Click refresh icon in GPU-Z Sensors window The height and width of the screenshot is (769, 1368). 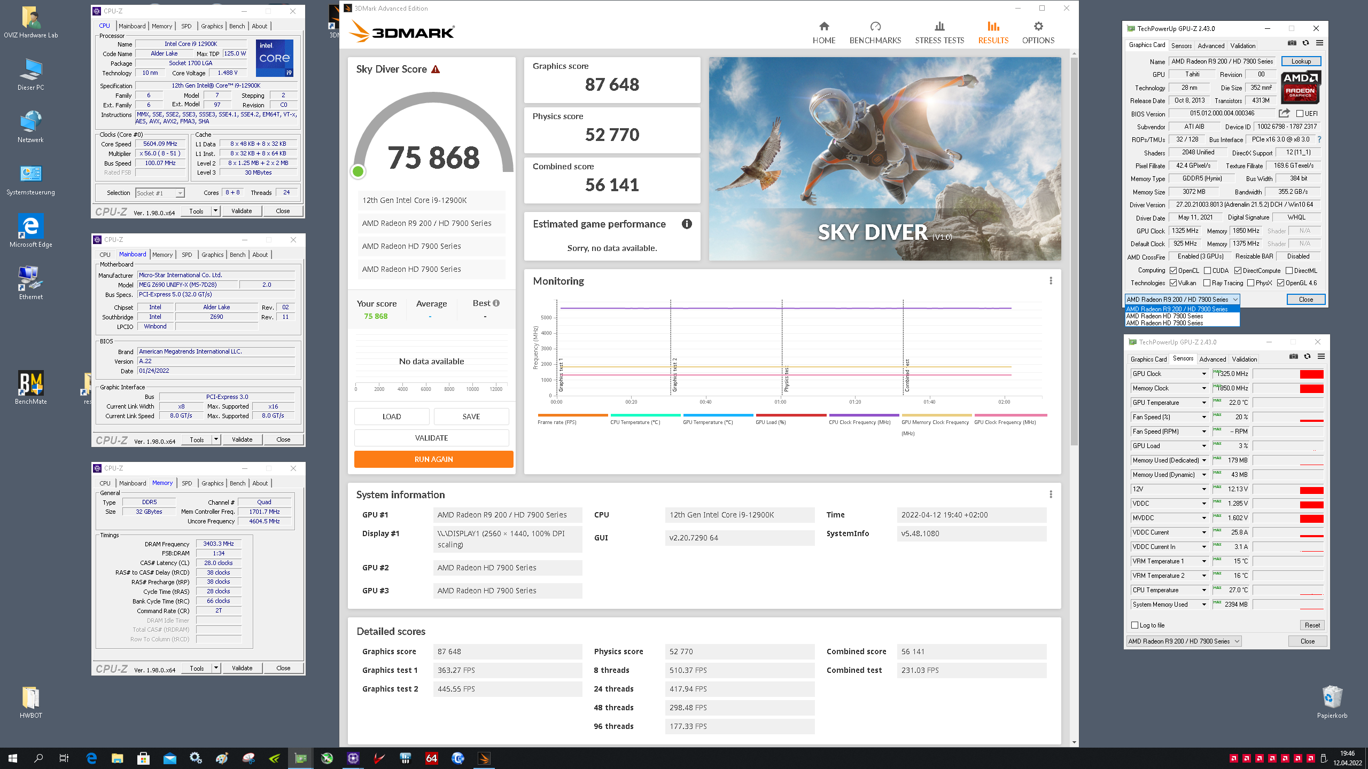(1307, 357)
